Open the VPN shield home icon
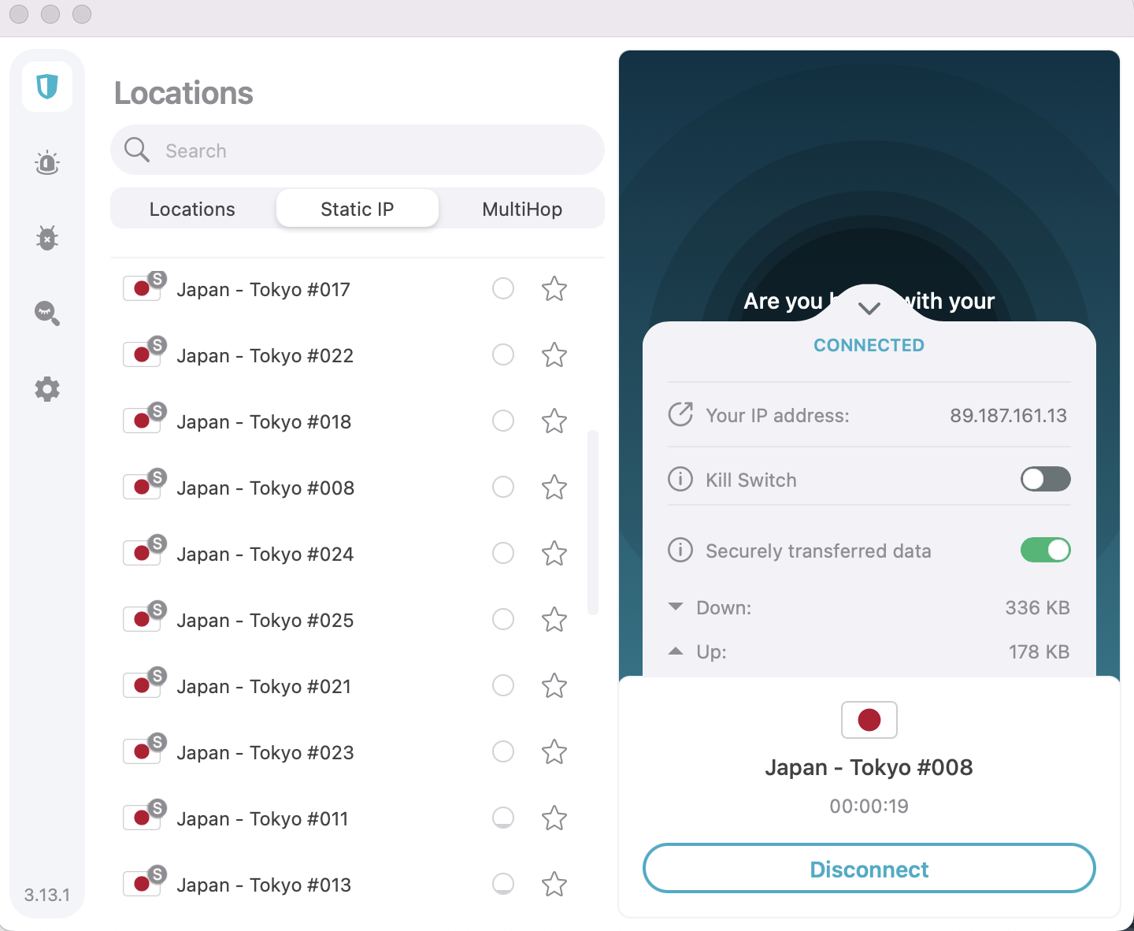The height and width of the screenshot is (931, 1134). pos(47,86)
